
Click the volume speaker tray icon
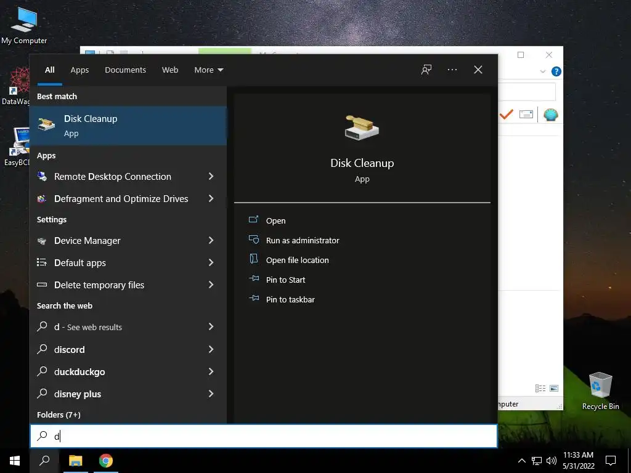click(552, 461)
